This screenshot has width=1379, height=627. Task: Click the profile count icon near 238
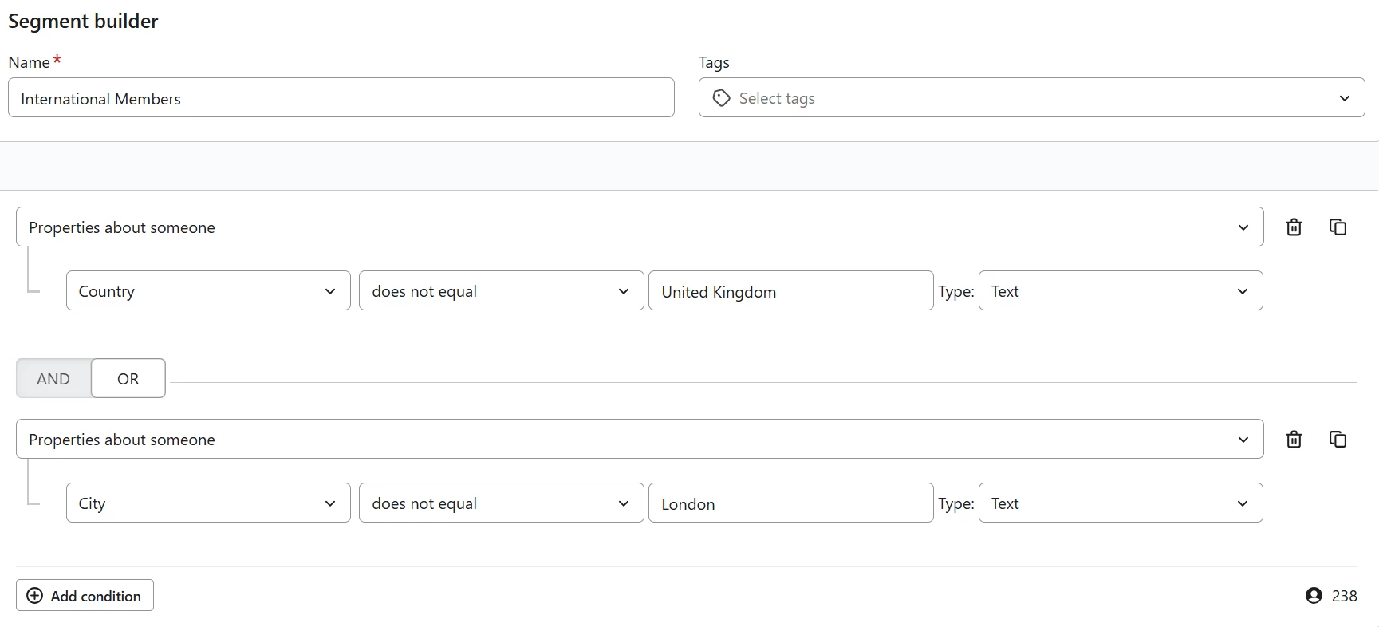(x=1314, y=596)
